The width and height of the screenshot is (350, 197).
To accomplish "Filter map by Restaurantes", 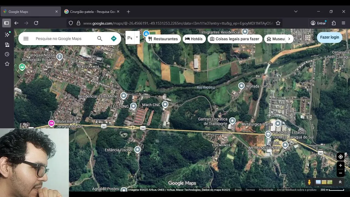I will 163,39.
